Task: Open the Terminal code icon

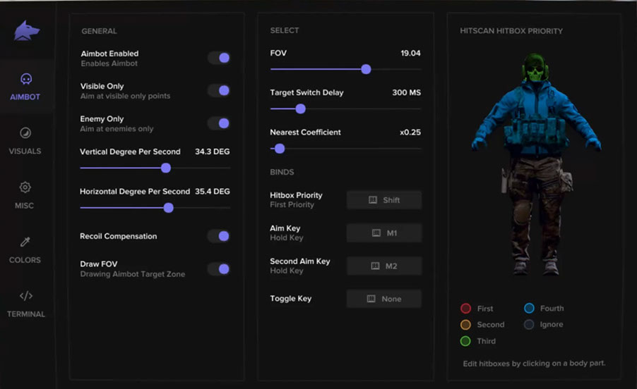Action: click(25, 296)
